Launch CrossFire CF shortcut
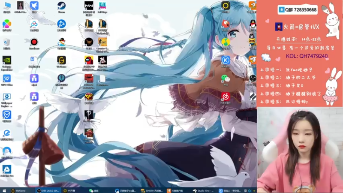 point(89,98)
